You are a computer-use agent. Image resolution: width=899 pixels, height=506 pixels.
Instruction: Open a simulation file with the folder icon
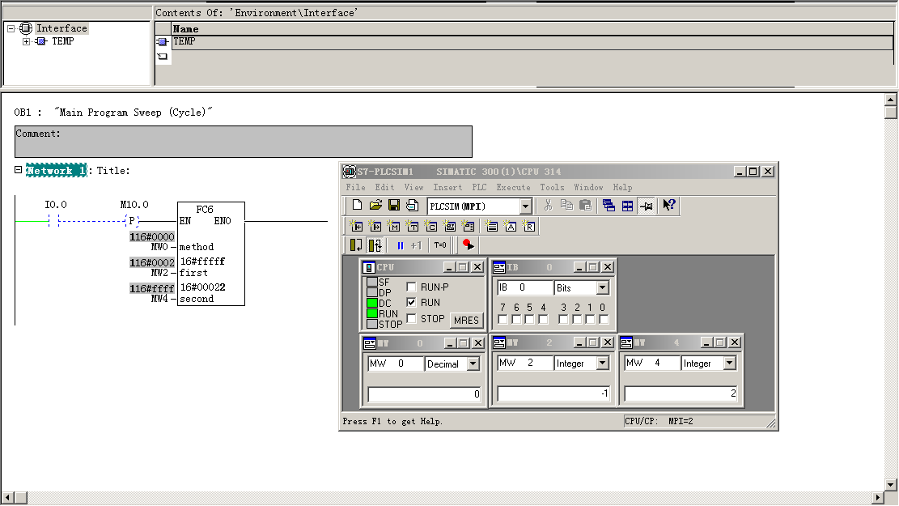coord(375,206)
